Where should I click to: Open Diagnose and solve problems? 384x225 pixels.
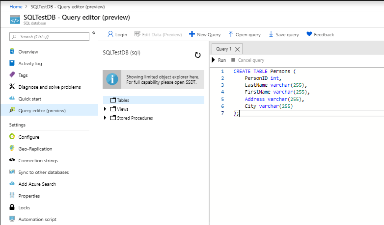(x=50, y=87)
